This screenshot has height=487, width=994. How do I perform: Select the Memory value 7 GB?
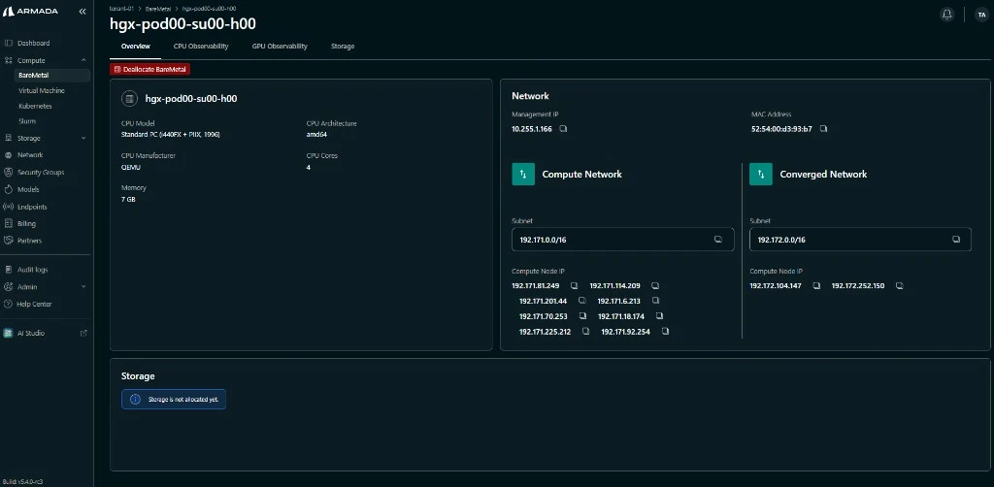(128, 200)
